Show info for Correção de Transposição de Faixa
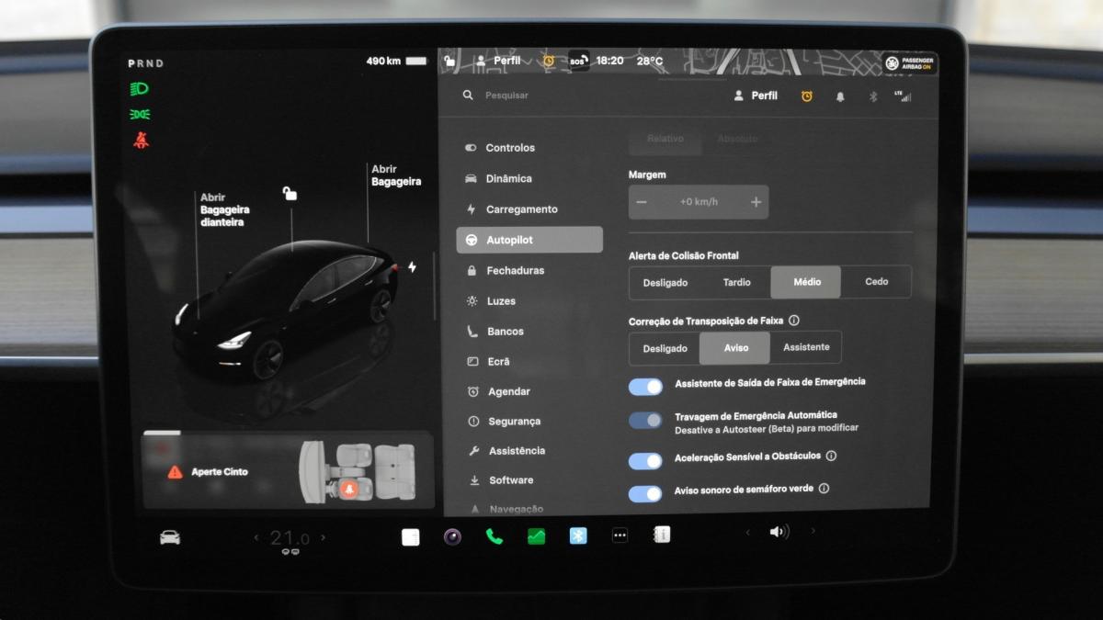The image size is (1103, 620). coord(794,321)
